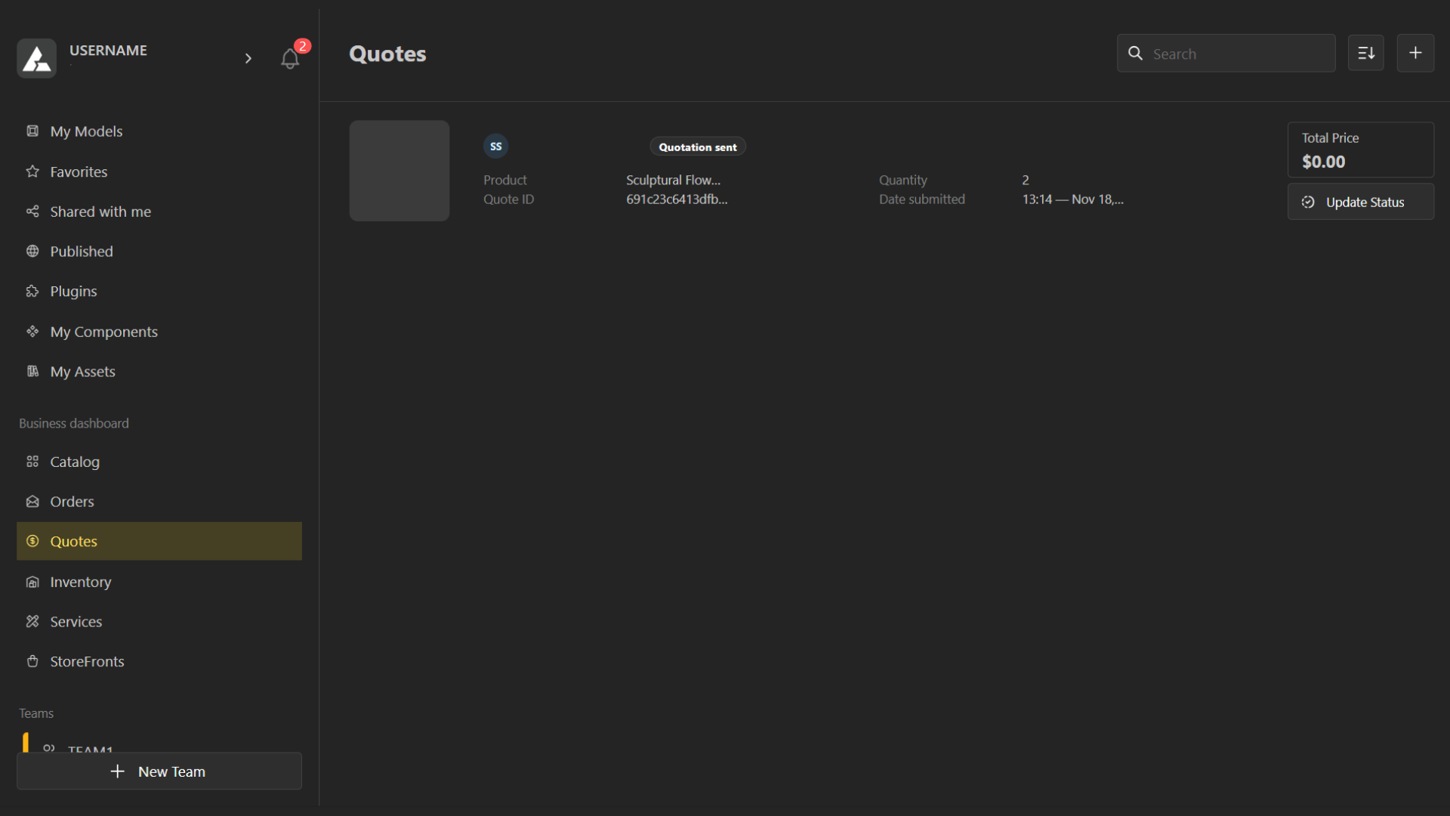Image resolution: width=1450 pixels, height=816 pixels.
Task: Click the plus icon to add quote
Action: [x=1415, y=53]
